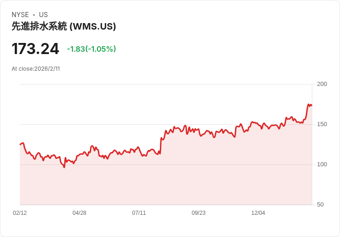This screenshot has width=340, height=237.
Task: Click the sharp price jump mid-chart
Action: (x=161, y=145)
